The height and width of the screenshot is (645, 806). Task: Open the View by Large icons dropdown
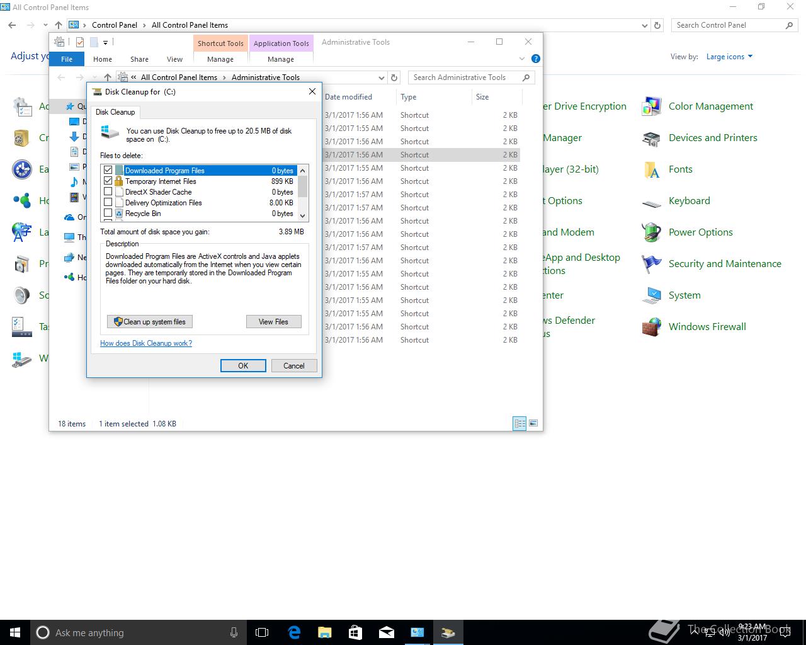pos(729,57)
